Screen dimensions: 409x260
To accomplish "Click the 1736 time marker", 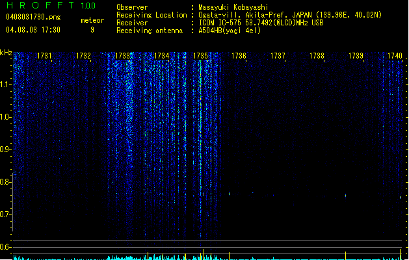I will pyautogui.click(x=239, y=56).
